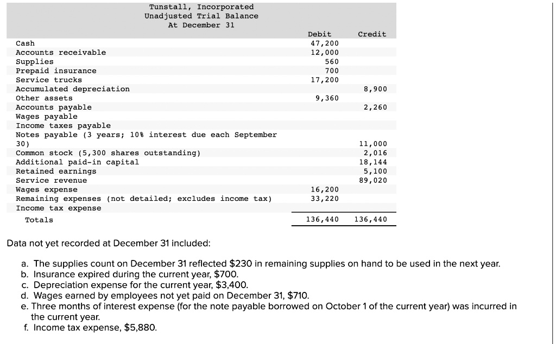Click item f about income tax expense
Screen dimensions: 556x344
[x=90, y=327]
